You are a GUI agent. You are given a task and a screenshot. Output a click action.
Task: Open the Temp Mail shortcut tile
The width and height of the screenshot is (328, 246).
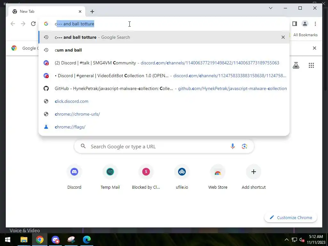[x=110, y=177]
